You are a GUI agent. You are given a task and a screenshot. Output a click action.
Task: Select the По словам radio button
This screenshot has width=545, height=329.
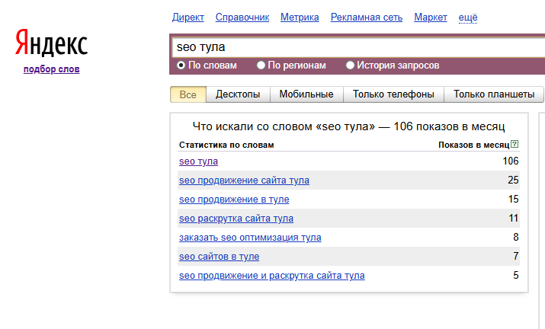click(181, 65)
